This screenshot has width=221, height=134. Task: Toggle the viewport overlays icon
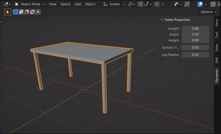[x=200, y=4]
